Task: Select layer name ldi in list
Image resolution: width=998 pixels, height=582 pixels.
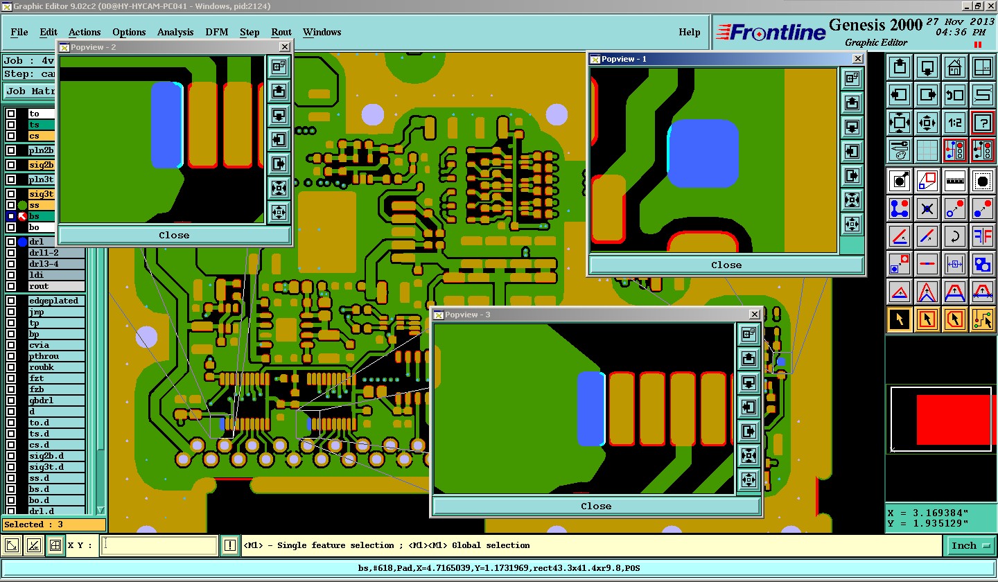Action: [56, 275]
